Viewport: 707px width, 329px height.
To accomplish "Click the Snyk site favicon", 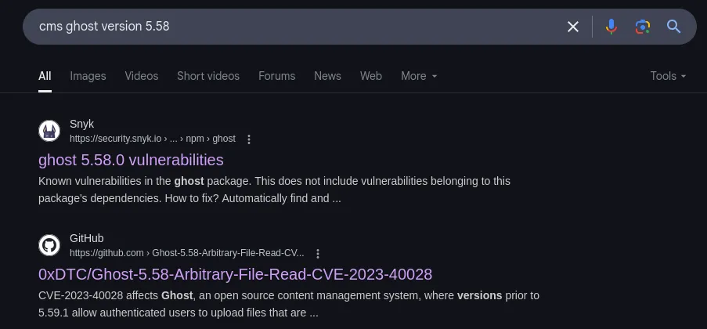I will point(49,131).
